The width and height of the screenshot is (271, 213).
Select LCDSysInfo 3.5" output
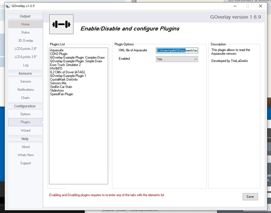tap(25, 57)
